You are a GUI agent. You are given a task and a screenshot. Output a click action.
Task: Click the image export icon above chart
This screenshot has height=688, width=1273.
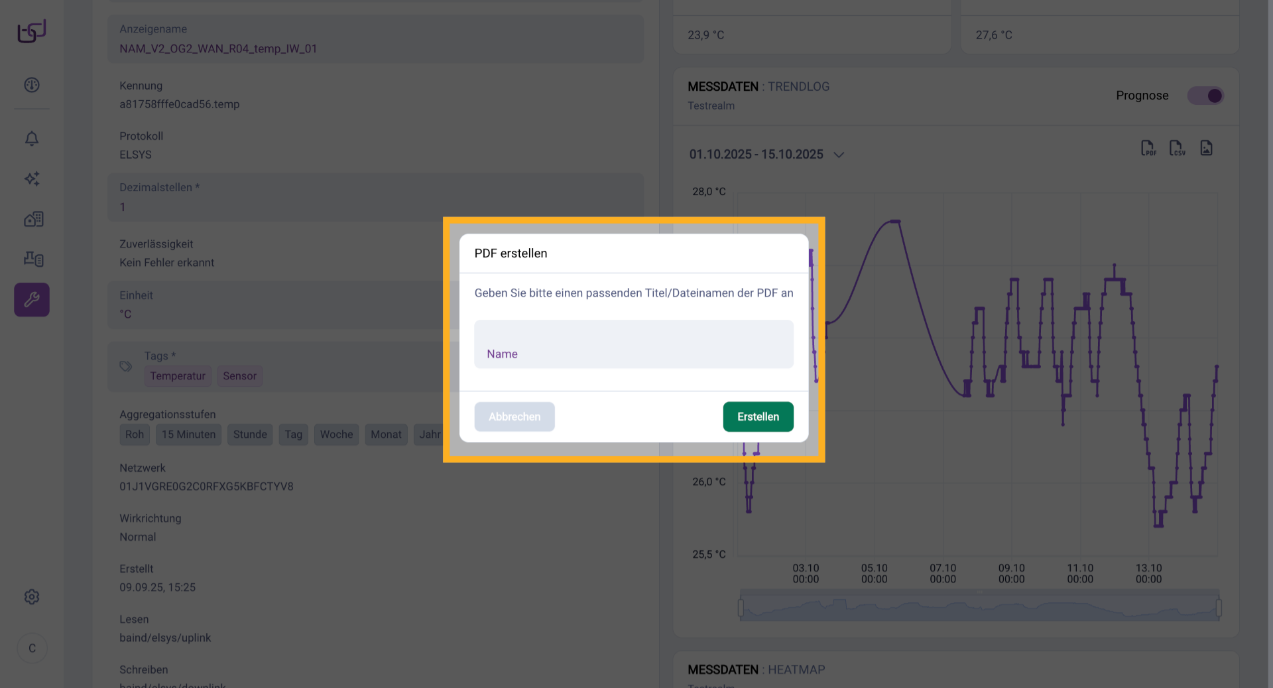1206,149
